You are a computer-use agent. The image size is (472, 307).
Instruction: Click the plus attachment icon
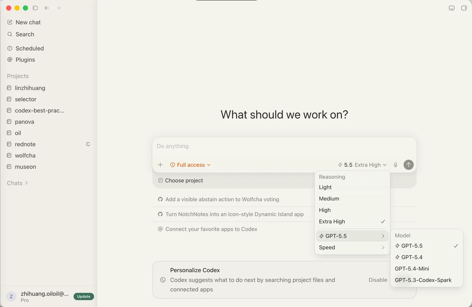click(x=160, y=165)
